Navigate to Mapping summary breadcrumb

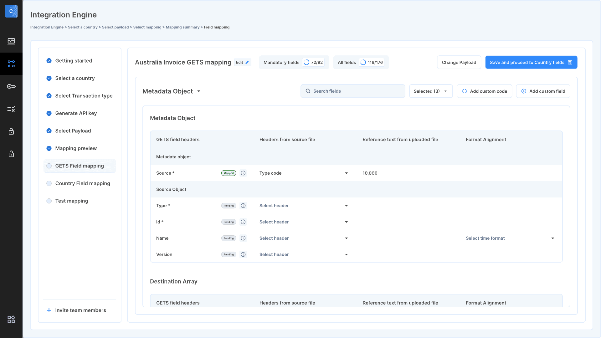tap(182, 27)
